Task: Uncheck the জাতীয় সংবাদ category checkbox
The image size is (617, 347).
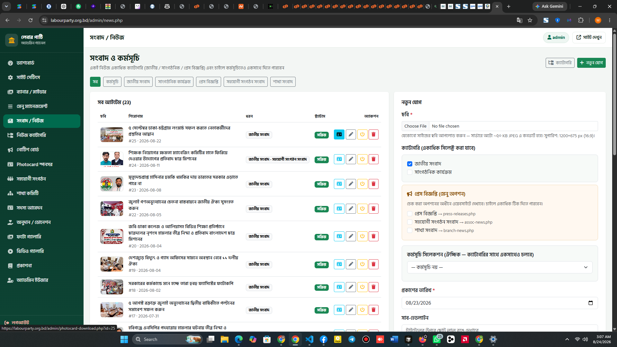Action: tap(410, 164)
